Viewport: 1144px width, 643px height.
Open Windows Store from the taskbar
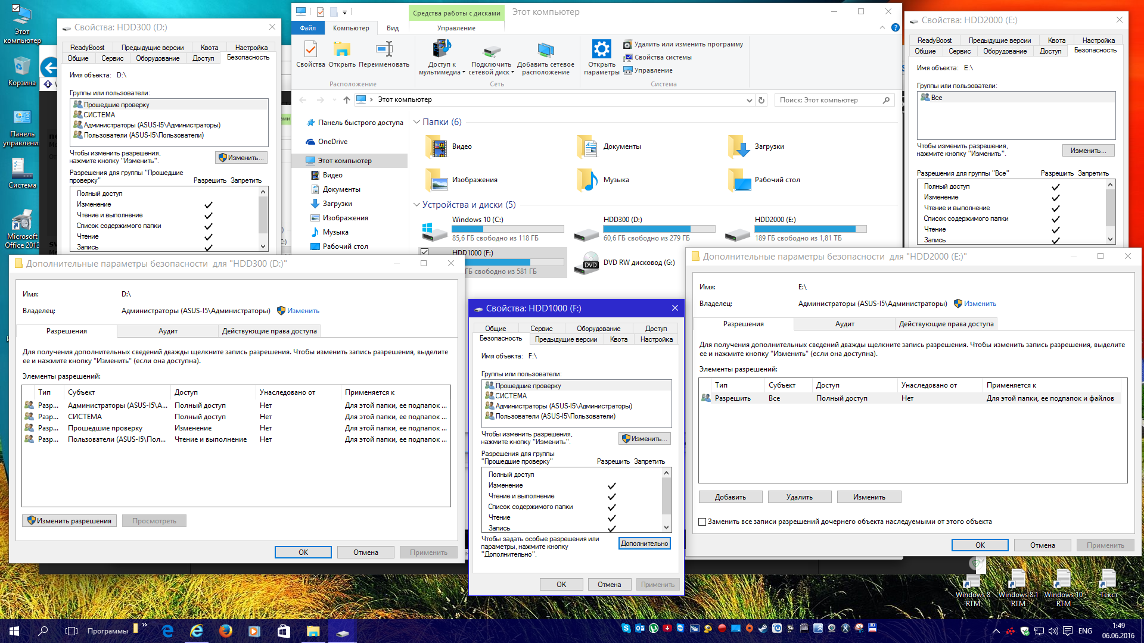point(284,630)
